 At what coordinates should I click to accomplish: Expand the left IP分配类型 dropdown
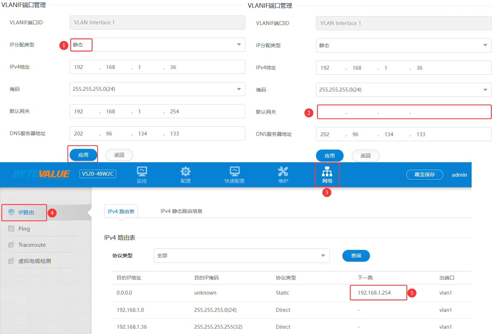pos(157,45)
